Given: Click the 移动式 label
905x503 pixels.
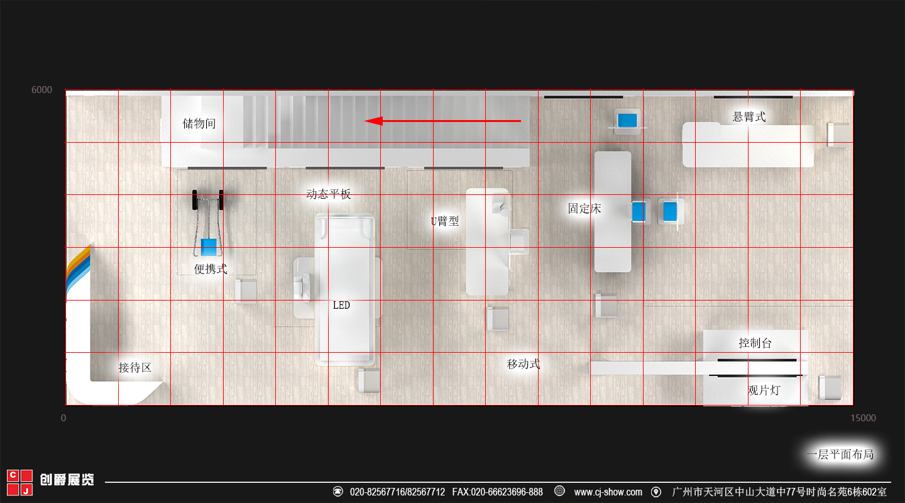Looking at the screenshot, I should [x=524, y=363].
